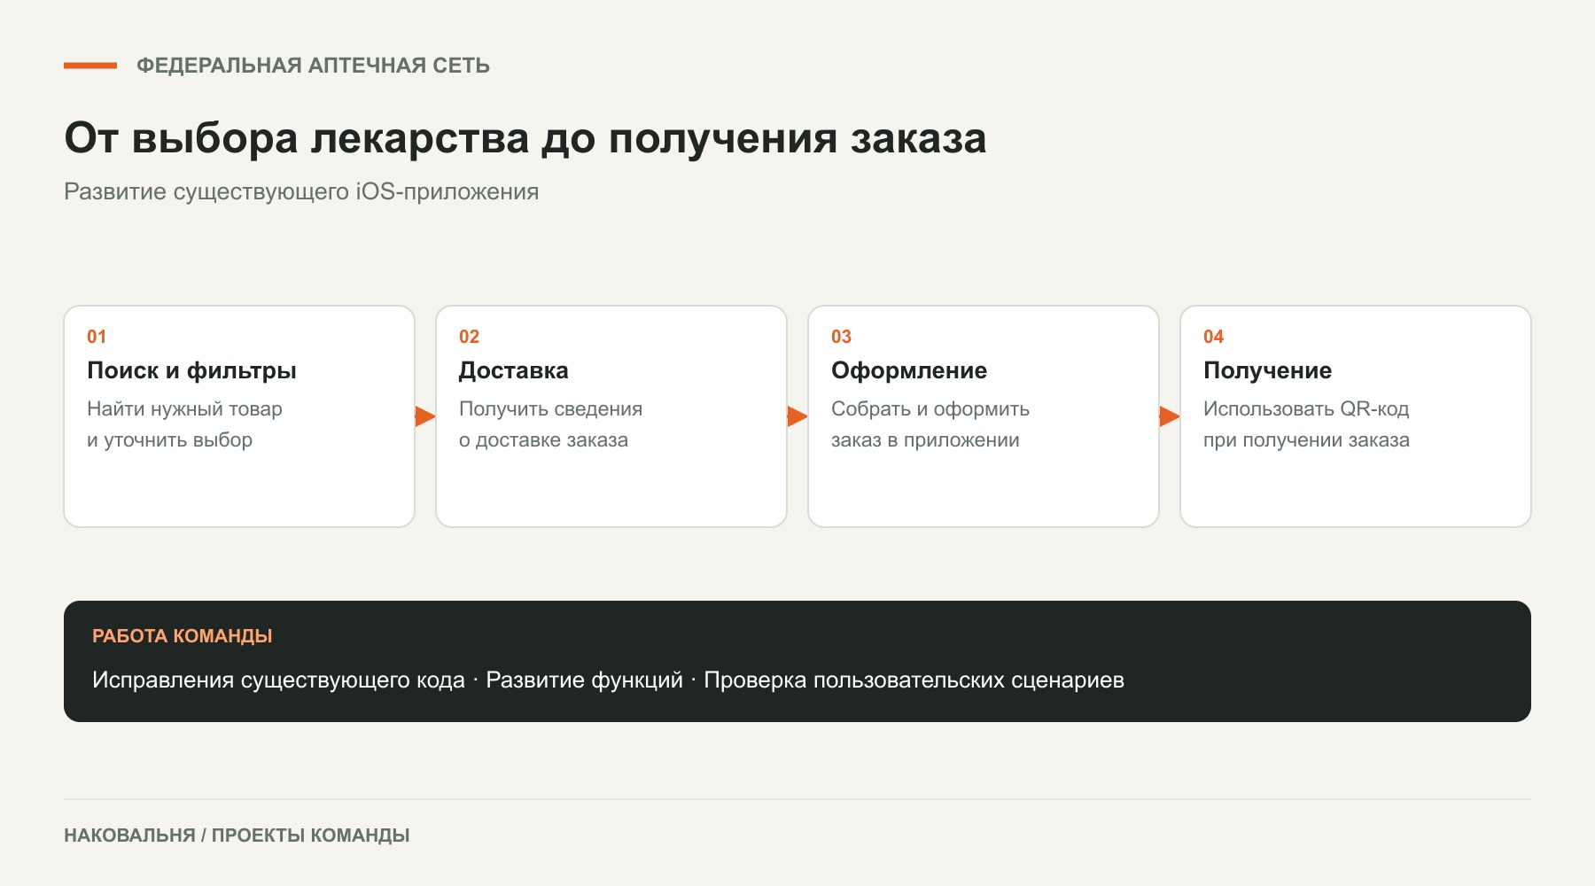Click the text "и уточнить выбор"

pos(169,440)
